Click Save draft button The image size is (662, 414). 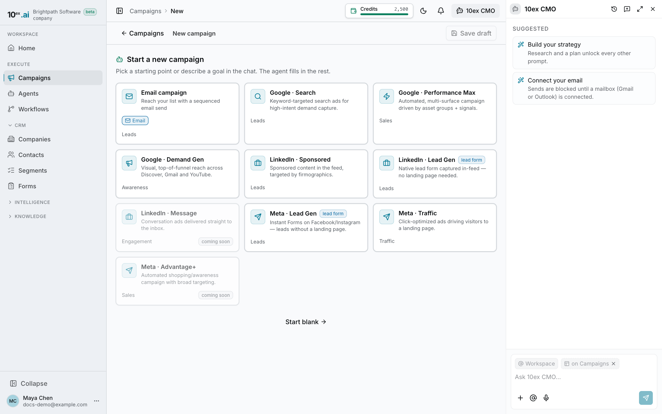coord(471,33)
